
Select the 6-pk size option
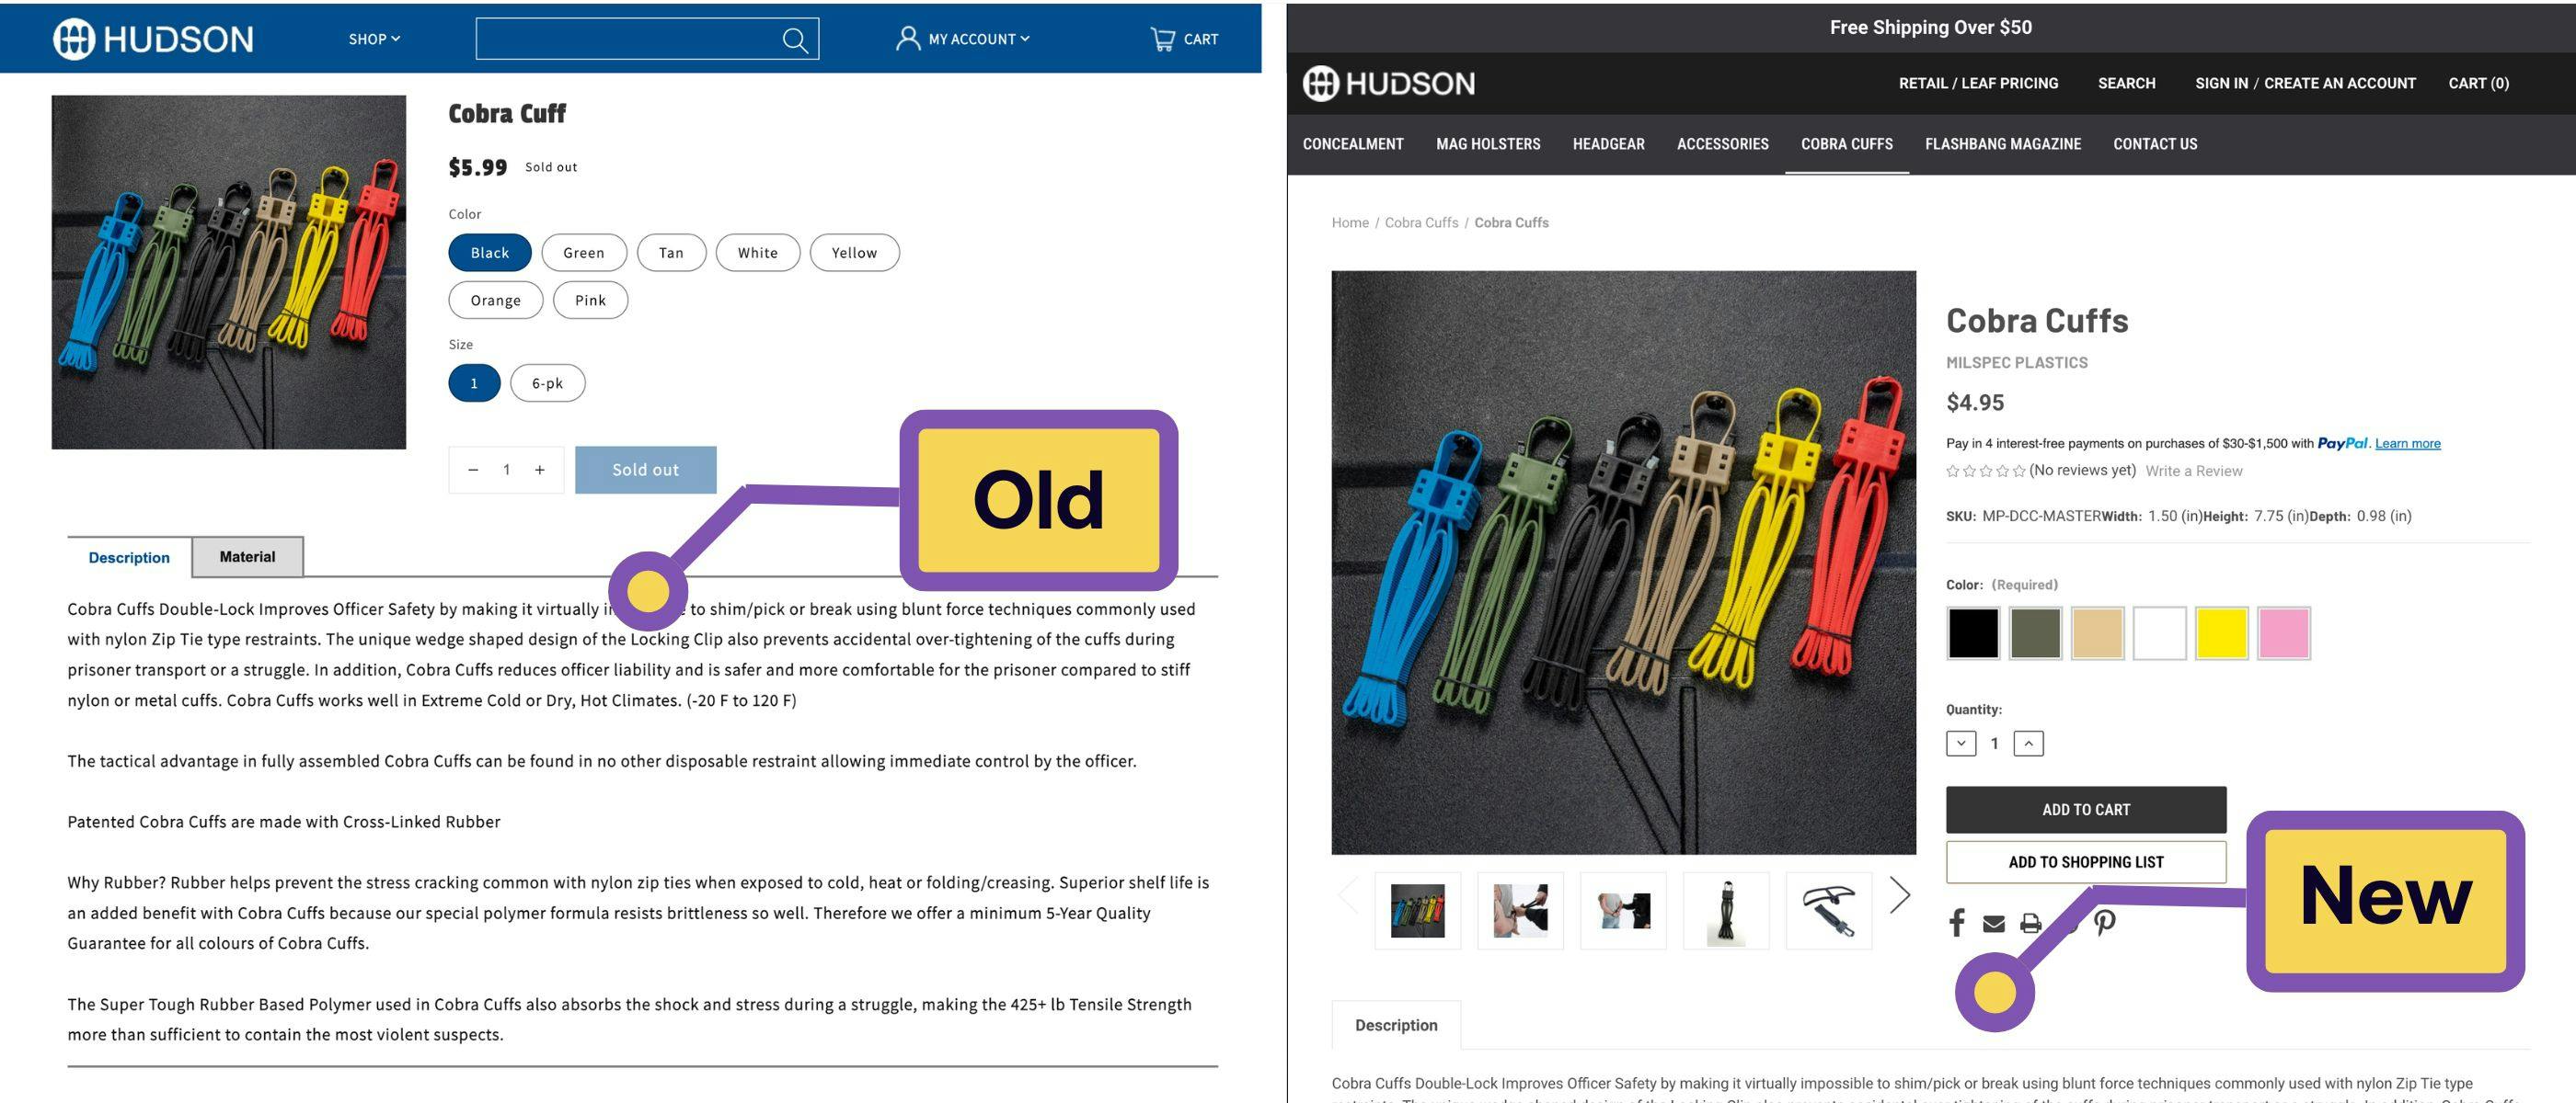[x=547, y=382]
